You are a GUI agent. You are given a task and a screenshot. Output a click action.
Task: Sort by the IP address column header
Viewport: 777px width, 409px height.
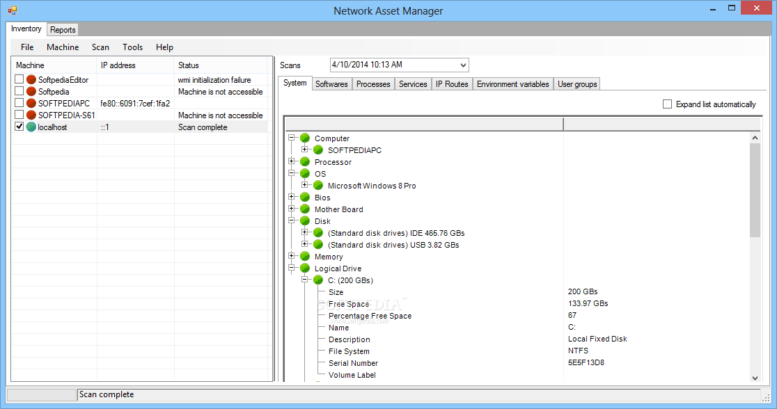[x=135, y=65]
